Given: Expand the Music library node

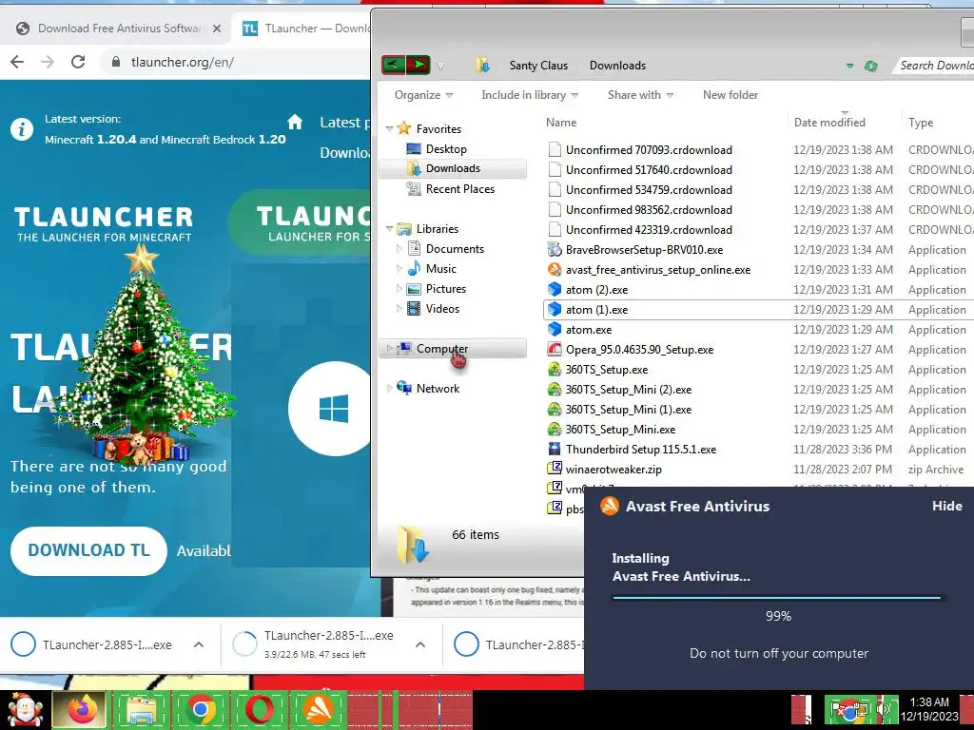Looking at the screenshot, I should 399,269.
